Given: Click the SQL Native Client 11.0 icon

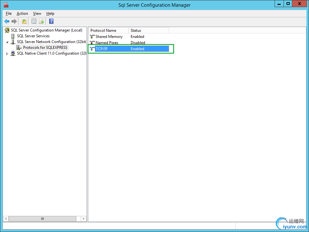Looking at the screenshot, I should click(13, 53).
